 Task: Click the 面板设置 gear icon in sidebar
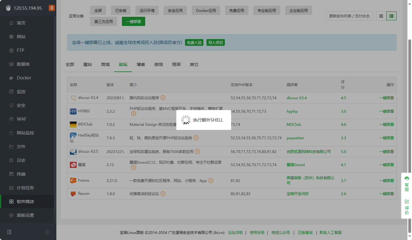(11, 215)
